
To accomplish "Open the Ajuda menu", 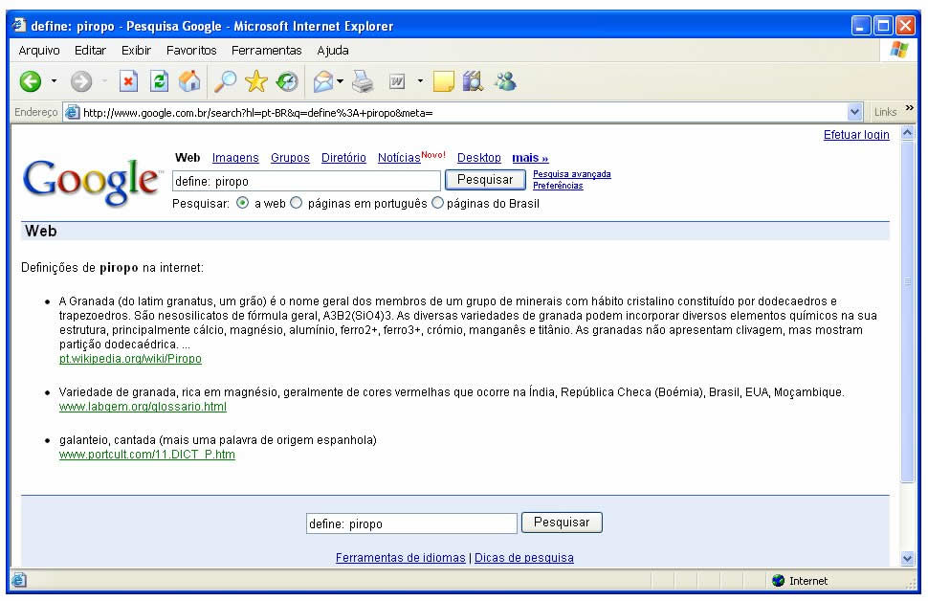I will tap(333, 51).
